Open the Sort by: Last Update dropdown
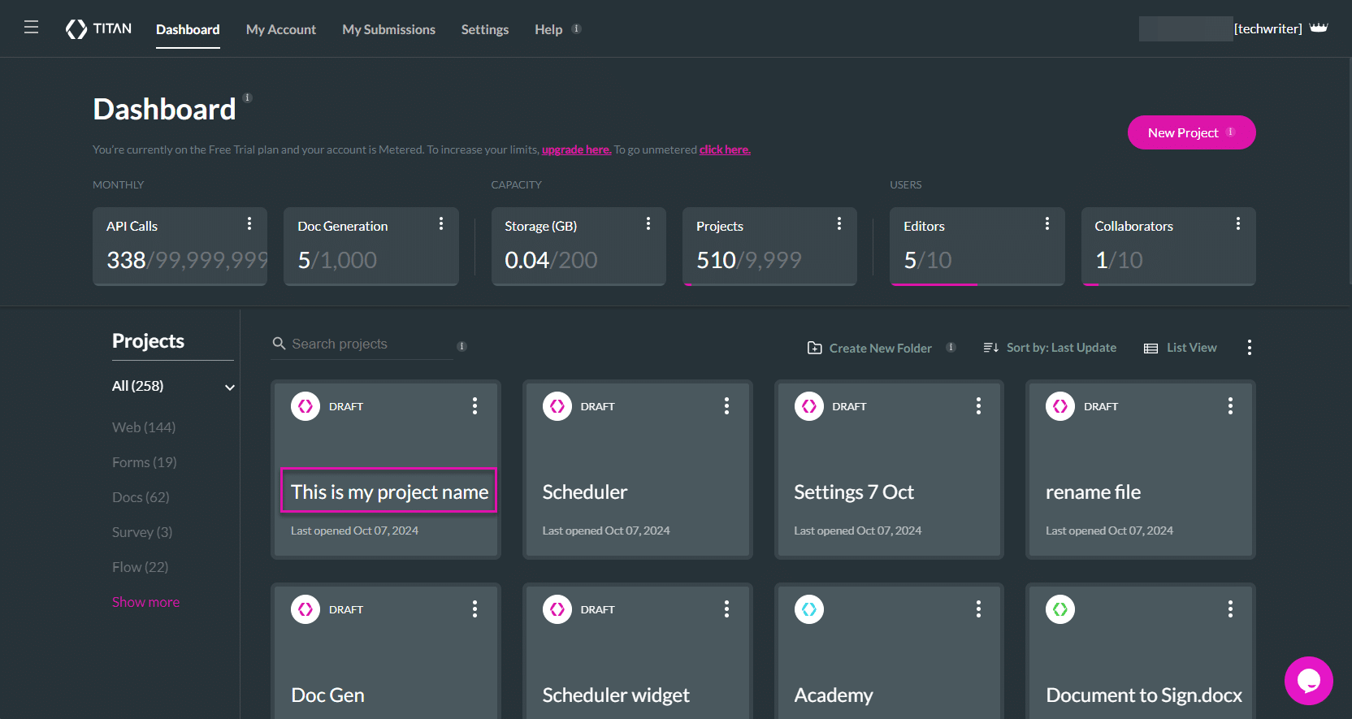This screenshot has height=719, width=1352. coord(1050,348)
